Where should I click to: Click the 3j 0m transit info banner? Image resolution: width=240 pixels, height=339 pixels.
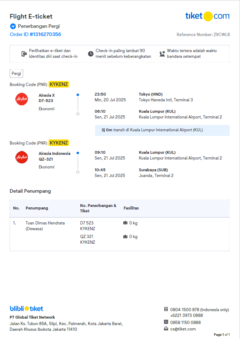pos(162,130)
